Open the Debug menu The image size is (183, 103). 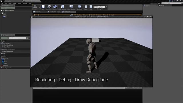19,3
